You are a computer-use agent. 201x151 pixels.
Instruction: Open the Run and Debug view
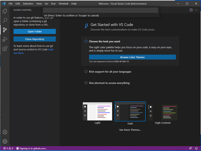coord(5,39)
